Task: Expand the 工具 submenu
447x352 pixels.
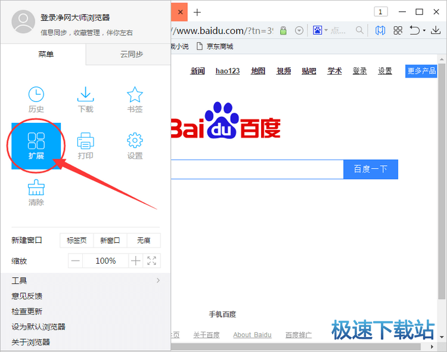Action: pyautogui.click(x=85, y=280)
